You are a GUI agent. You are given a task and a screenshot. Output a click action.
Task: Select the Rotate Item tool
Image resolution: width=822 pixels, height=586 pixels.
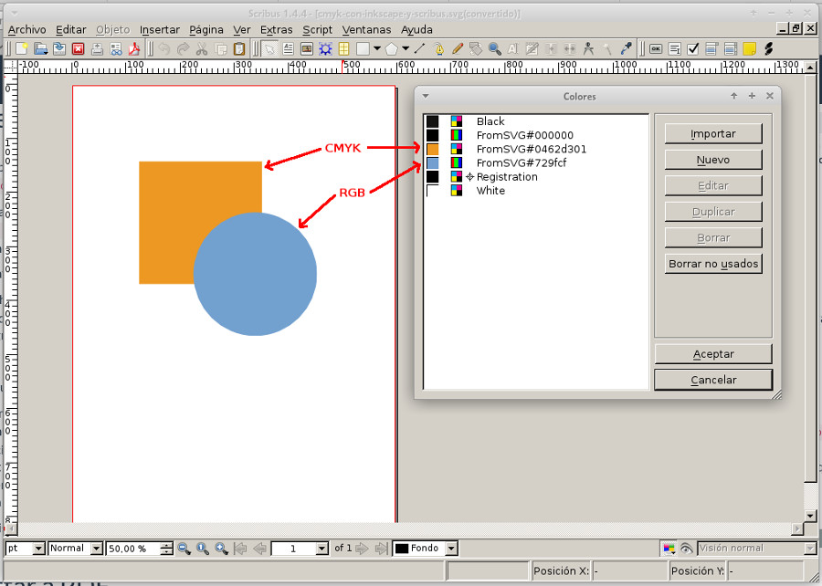coord(476,48)
